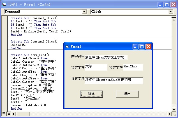178x118 pixels.
Task: Click the code window horizontal scroll thumb
Action: pos(23,114)
